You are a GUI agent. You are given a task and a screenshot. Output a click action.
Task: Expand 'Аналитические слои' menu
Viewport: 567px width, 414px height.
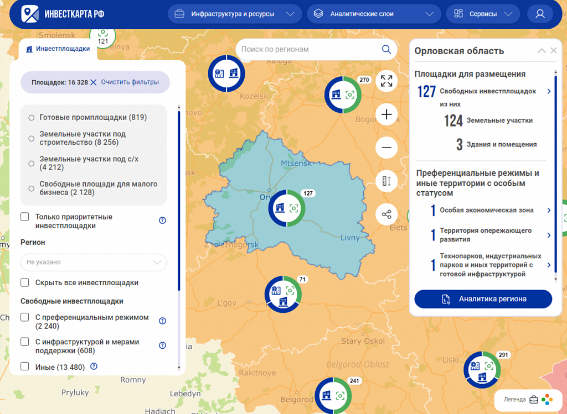pyautogui.click(x=374, y=14)
